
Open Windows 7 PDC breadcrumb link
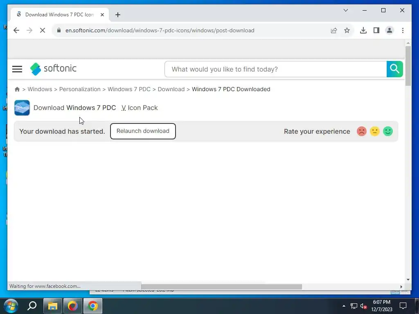pyautogui.click(x=129, y=89)
